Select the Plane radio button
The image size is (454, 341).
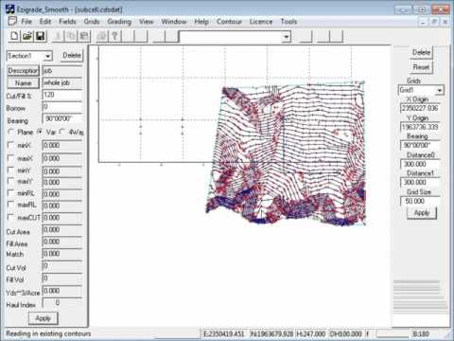(x=10, y=132)
